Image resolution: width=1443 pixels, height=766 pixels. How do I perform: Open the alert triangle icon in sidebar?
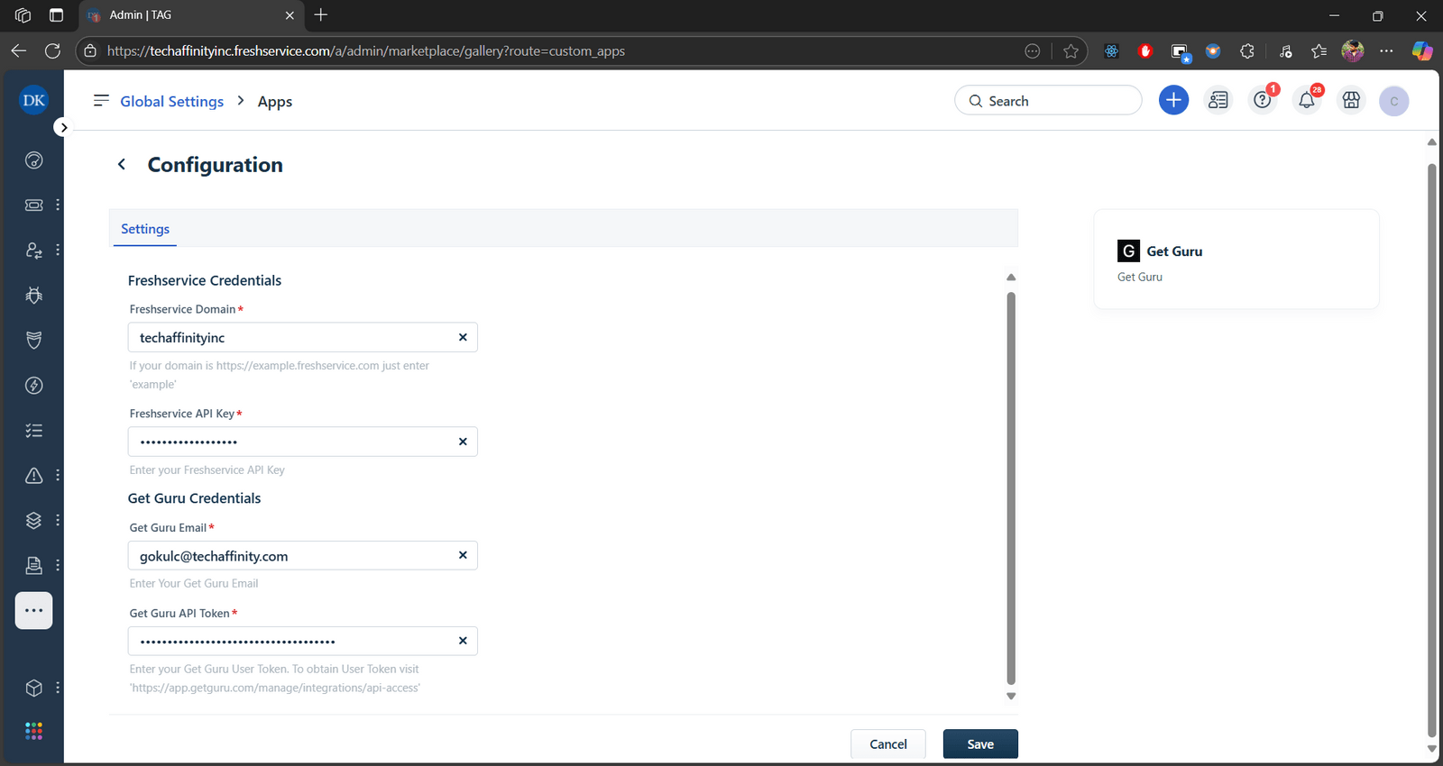pos(33,475)
